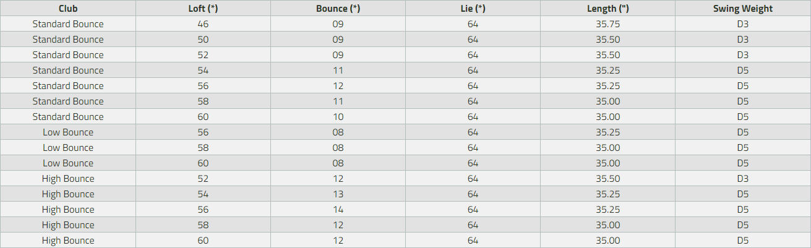Select Standard Bounce label in 60 loft row

[68, 117]
